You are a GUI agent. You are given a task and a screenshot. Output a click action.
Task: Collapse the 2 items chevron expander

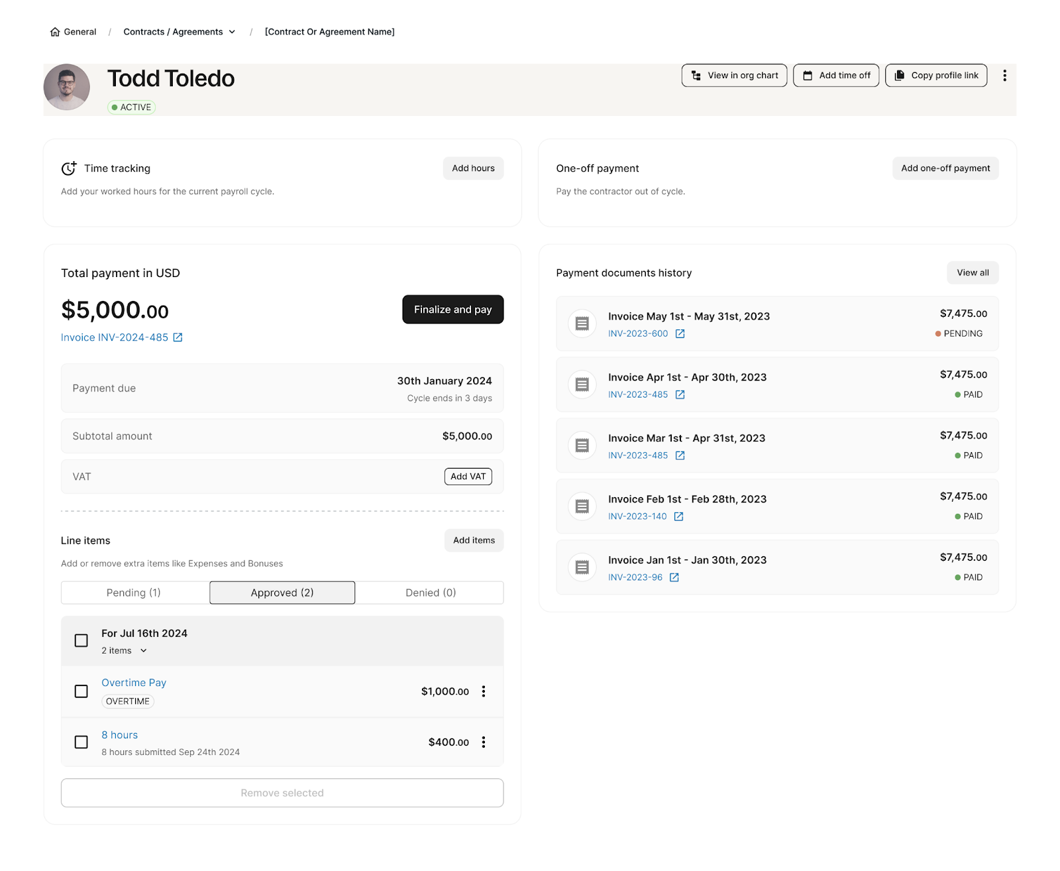[144, 651]
